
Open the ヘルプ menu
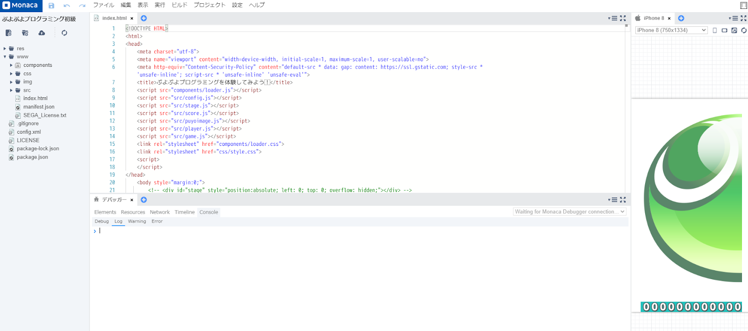(257, 5)
